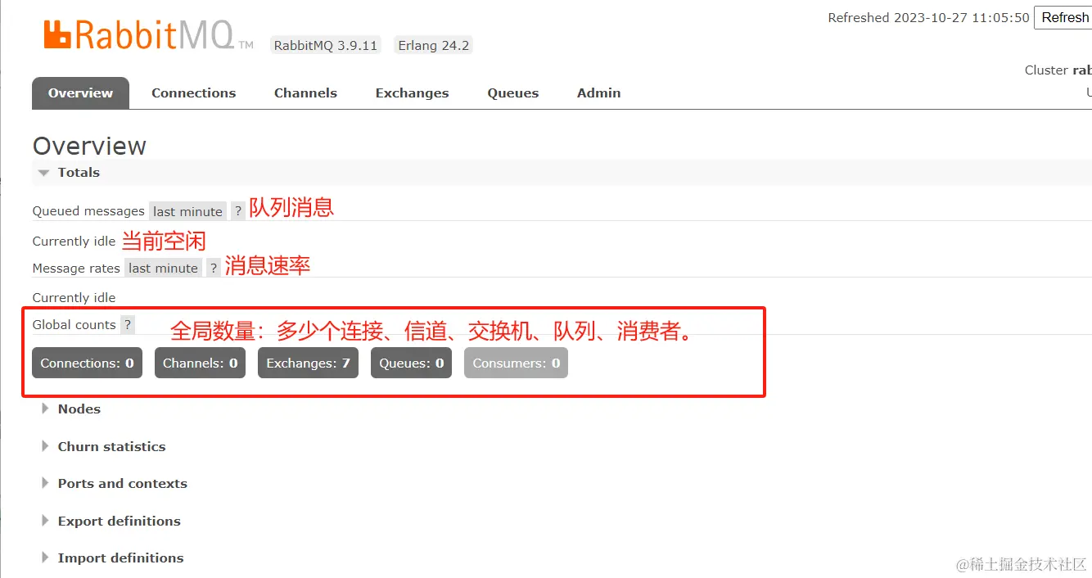Viewport: 1092px width, 578px height.
Task: Open help for Global counts
Action: [128, 325]
